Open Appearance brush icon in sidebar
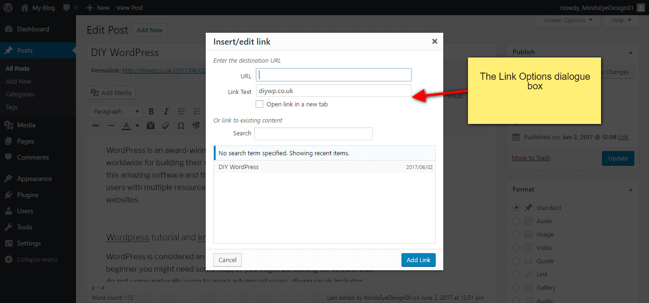 click(9, 179)
